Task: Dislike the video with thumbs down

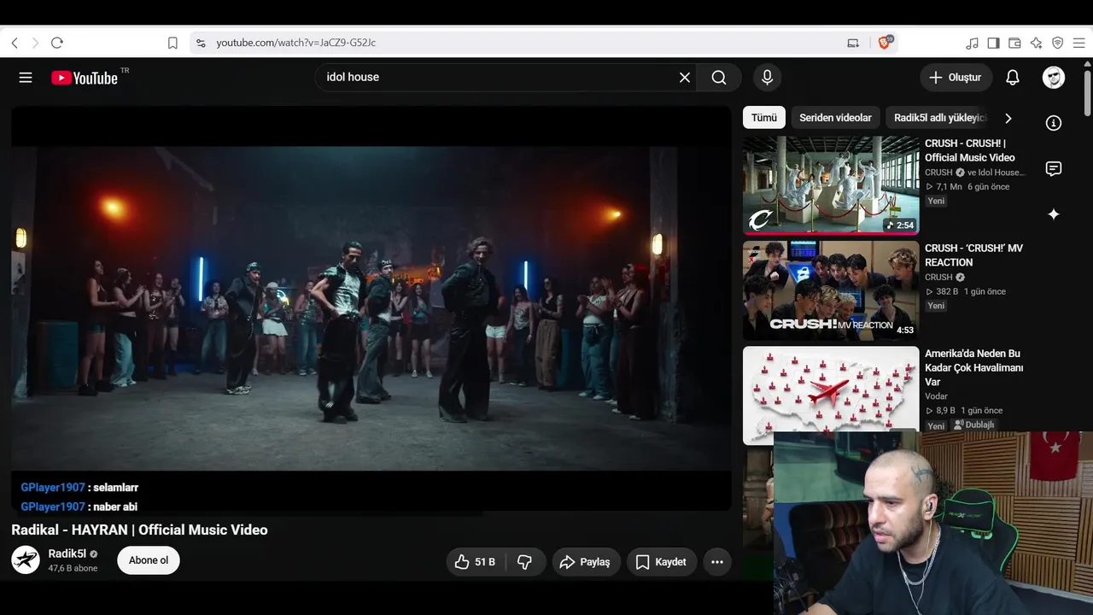Action: tap(525, 562)
